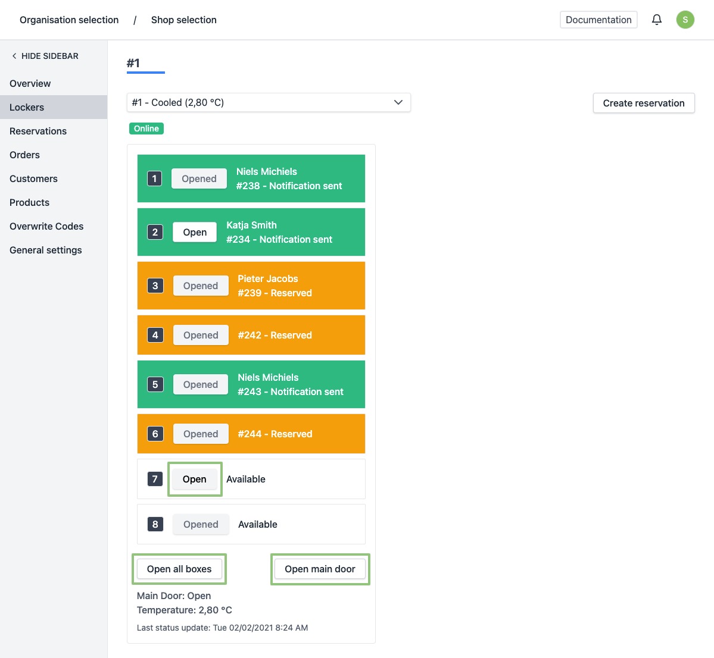Open the user avatar menu
714x658 pixels.
pos(685,20)
